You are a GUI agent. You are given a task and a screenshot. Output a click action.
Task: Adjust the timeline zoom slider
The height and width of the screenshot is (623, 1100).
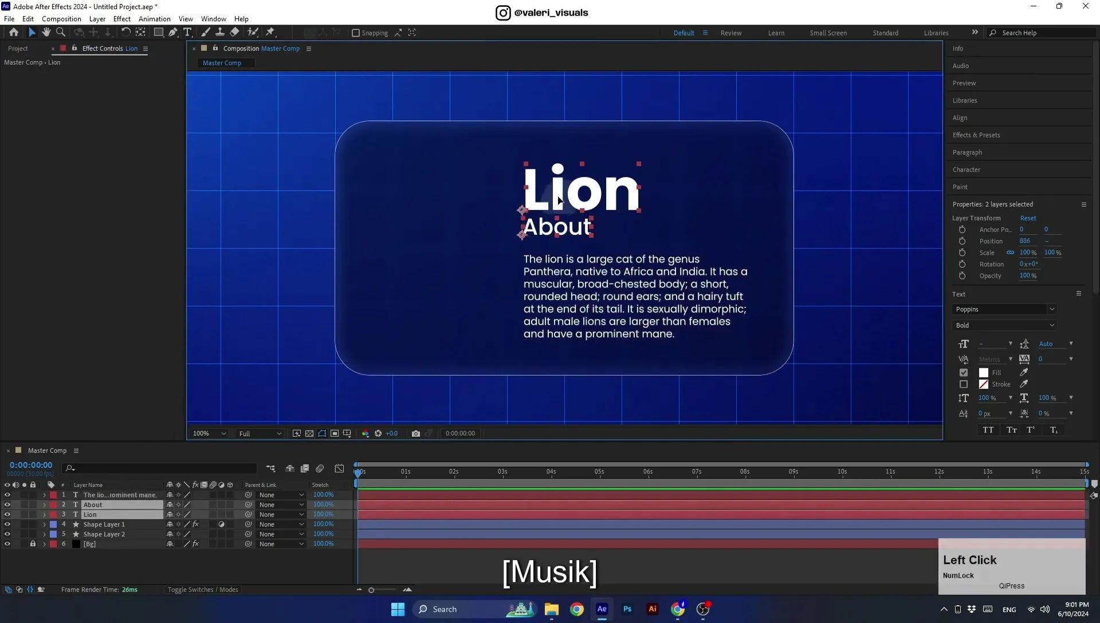click(371, 590)
